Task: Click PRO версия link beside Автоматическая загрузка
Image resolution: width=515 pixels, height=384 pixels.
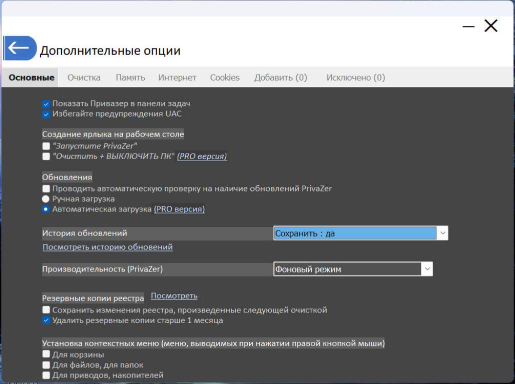Action: coord(179,209)
